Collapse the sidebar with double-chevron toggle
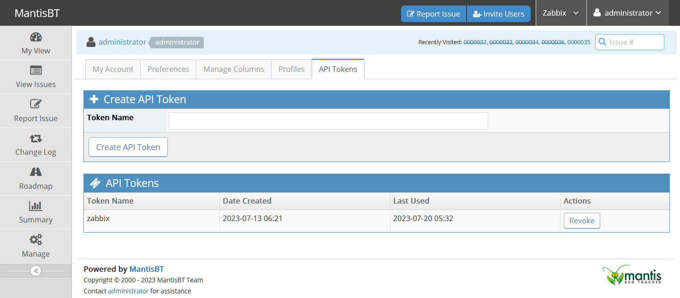This screenshot has height=298, width=680. click(35, 271)
